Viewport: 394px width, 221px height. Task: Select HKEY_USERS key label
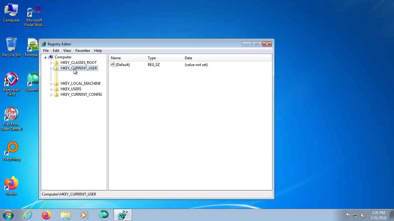coord(71,89)
